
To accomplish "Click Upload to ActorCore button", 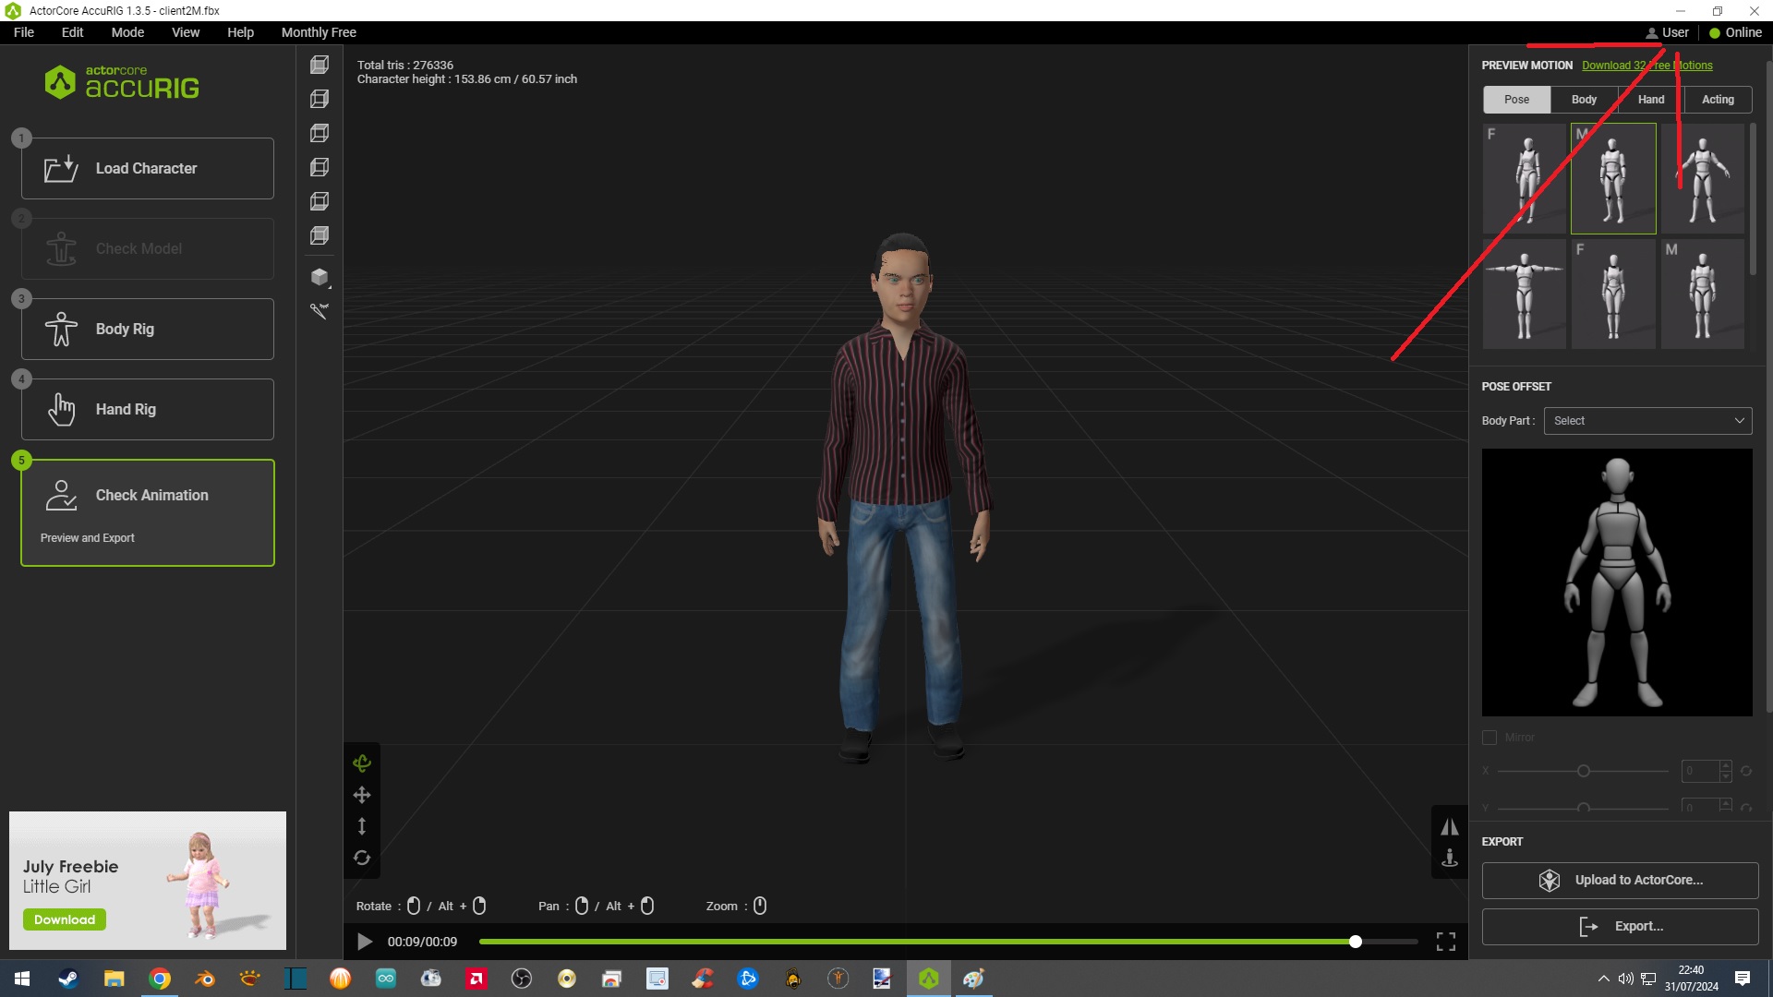I will coord(1620,881).
